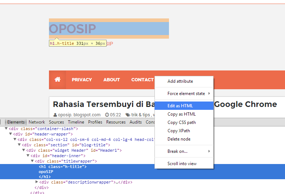Click the trik & tips label link
Viewport: 285px width, 194px height.
pos(141,115)
